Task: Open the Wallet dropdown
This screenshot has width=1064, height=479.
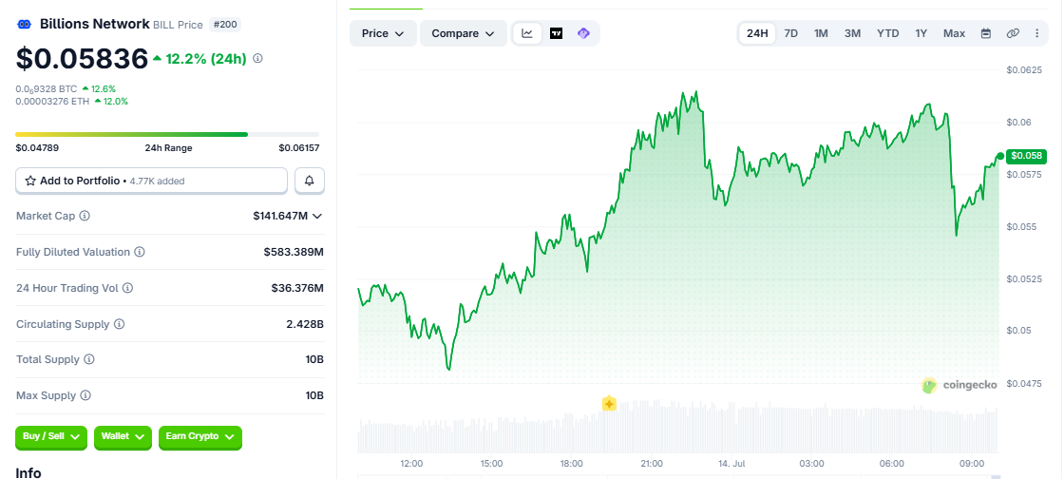Action: [x=123, y=437]
